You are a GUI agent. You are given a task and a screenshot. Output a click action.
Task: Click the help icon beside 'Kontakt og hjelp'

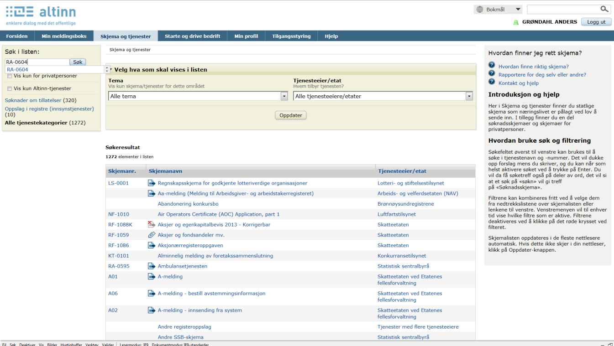pyautogui.click(x=492, y=82)
